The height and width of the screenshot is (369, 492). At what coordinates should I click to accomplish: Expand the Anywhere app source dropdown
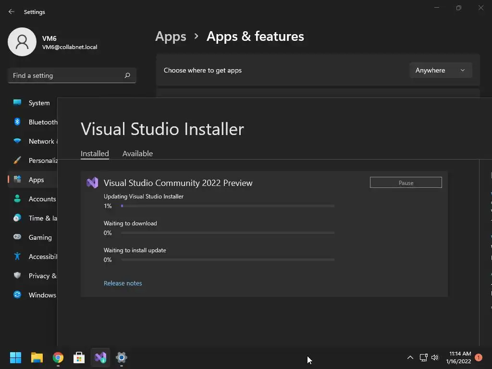(x=441, y=70)
